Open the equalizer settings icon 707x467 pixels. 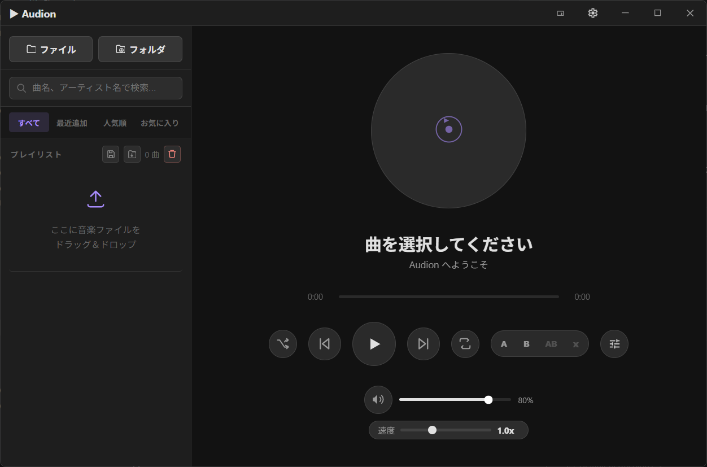(614, 344)
